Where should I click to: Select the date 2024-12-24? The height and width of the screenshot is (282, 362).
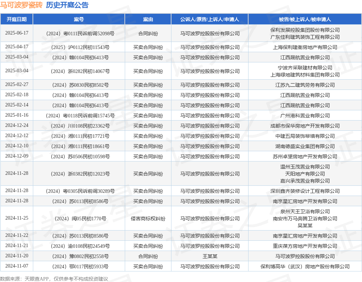coord(17,125)
